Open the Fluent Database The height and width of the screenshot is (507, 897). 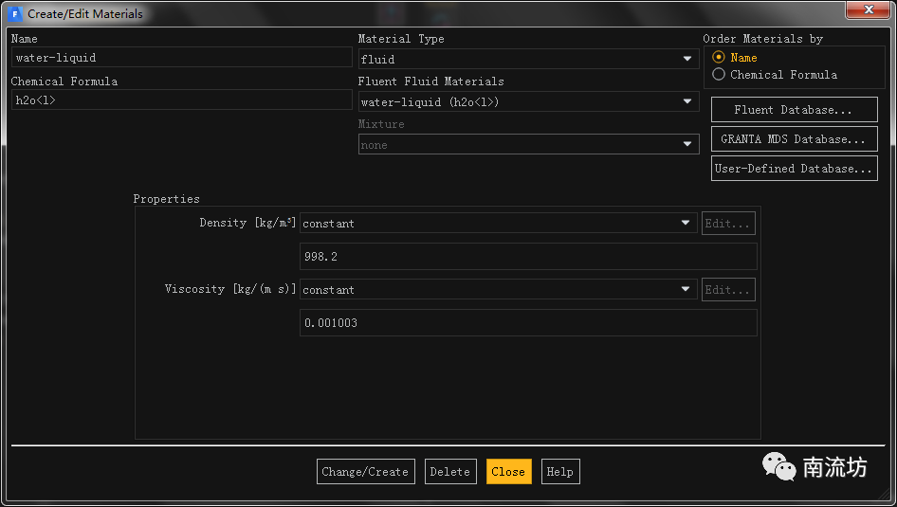click(794, 110)
